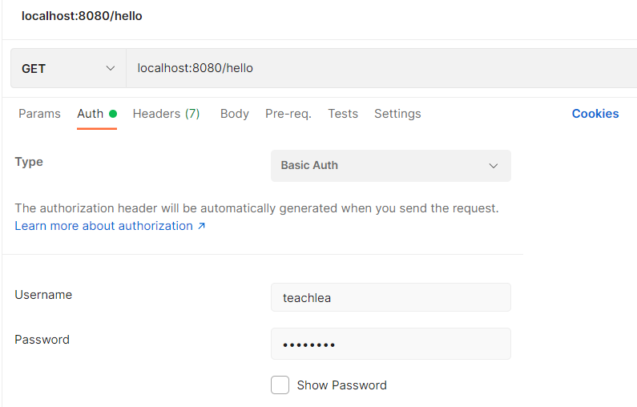Click the external link arrow icon
Viewport: 637px width, 407px height.
point(201,226)
